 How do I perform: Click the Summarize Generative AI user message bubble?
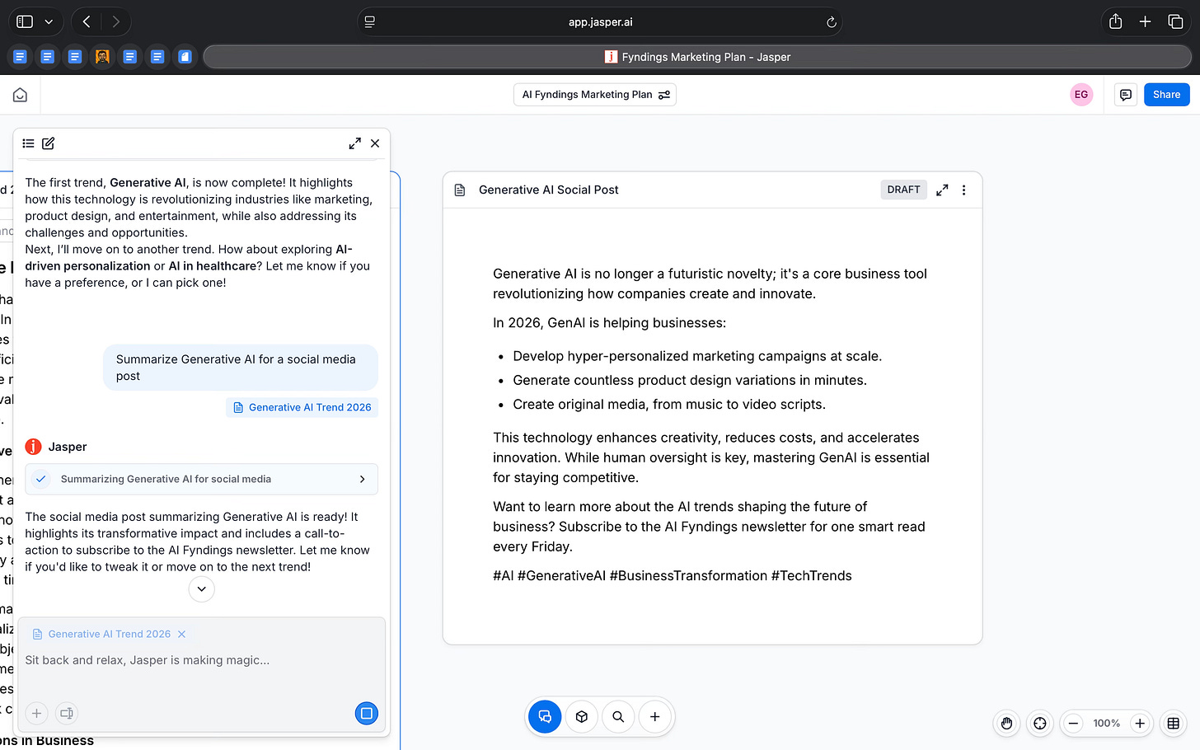point(241,368)
